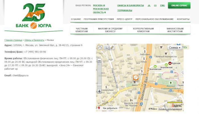Click the phone number +7 (495) 981-00-96
199x114 pixels.
tap(35, 52)
